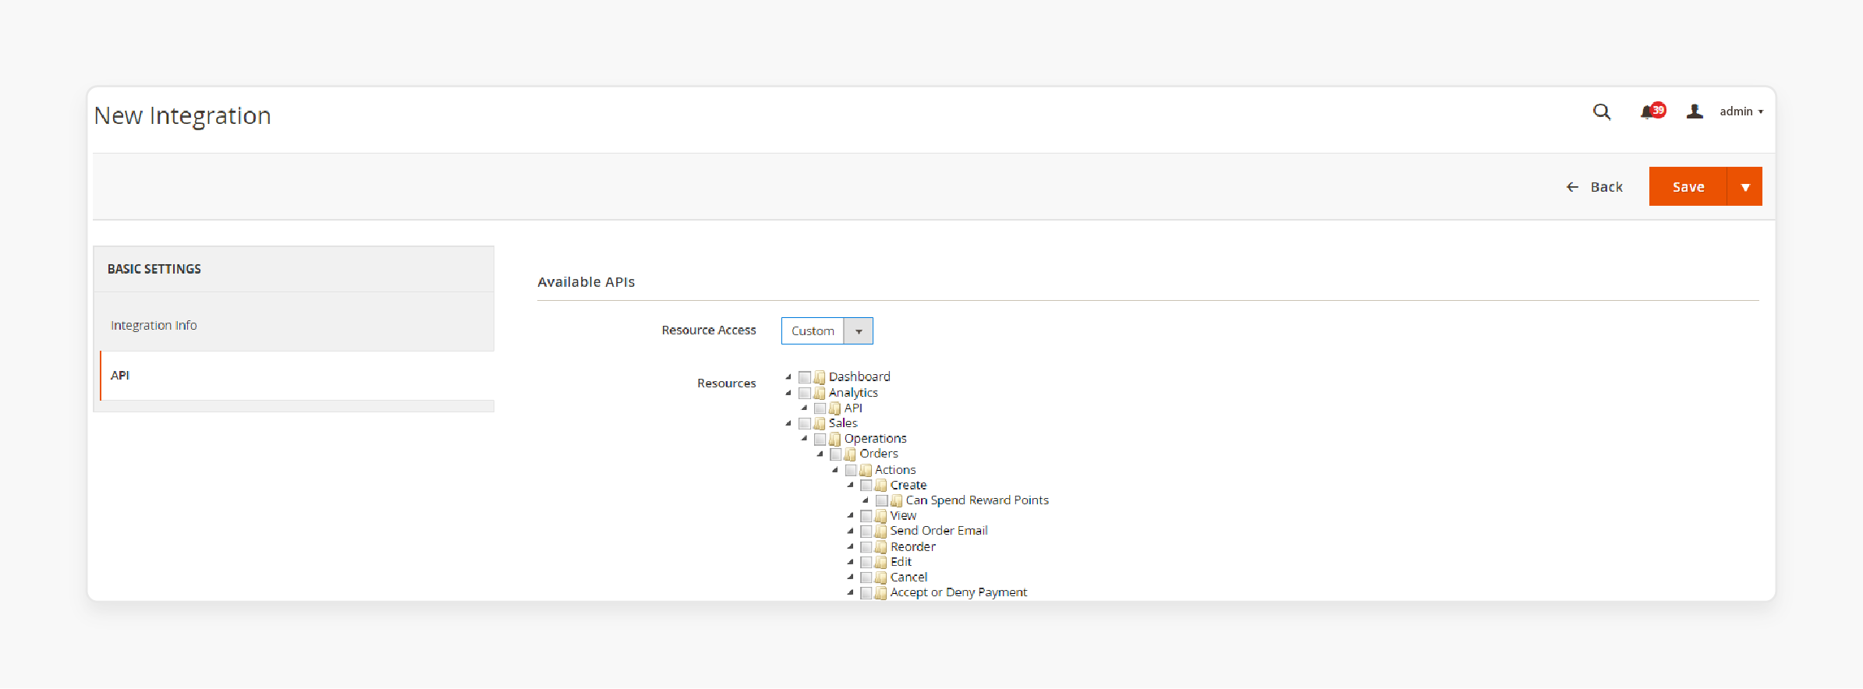The height and width of the screenshot is (689, 1863).
Task: Open notifications bell with 39 badge
Action: (x=1652, y=111)
